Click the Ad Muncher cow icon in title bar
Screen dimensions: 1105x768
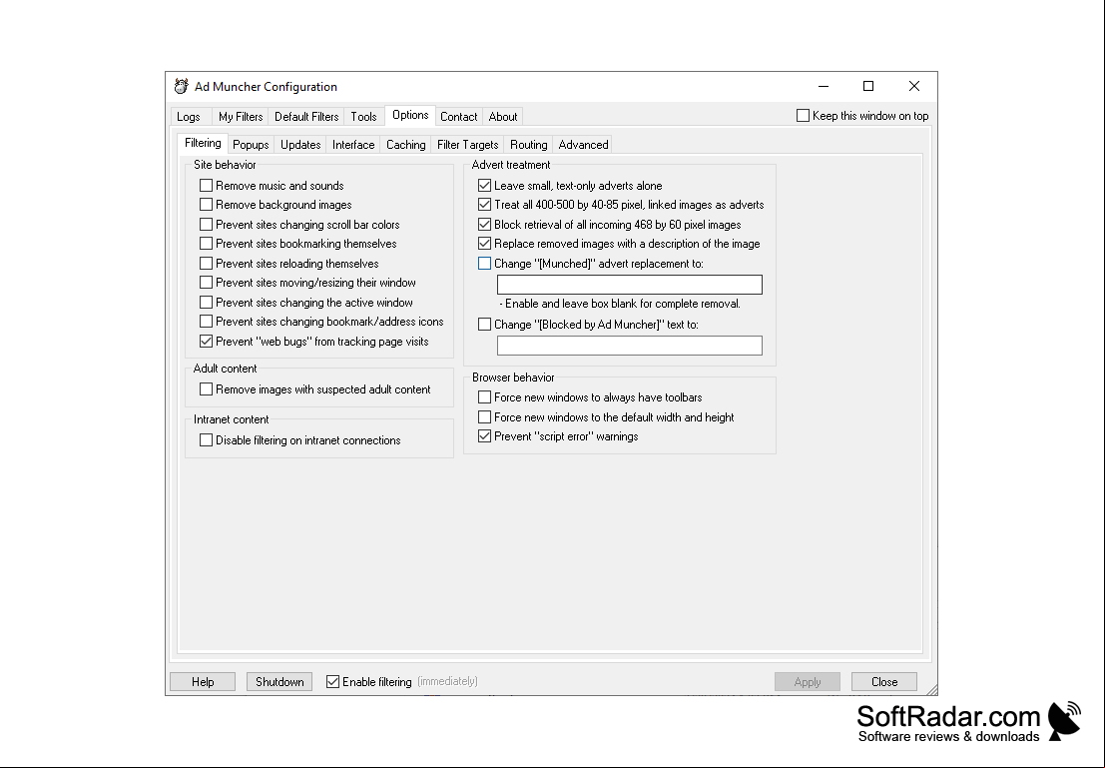pyautogui.click(x=181, y=86)
